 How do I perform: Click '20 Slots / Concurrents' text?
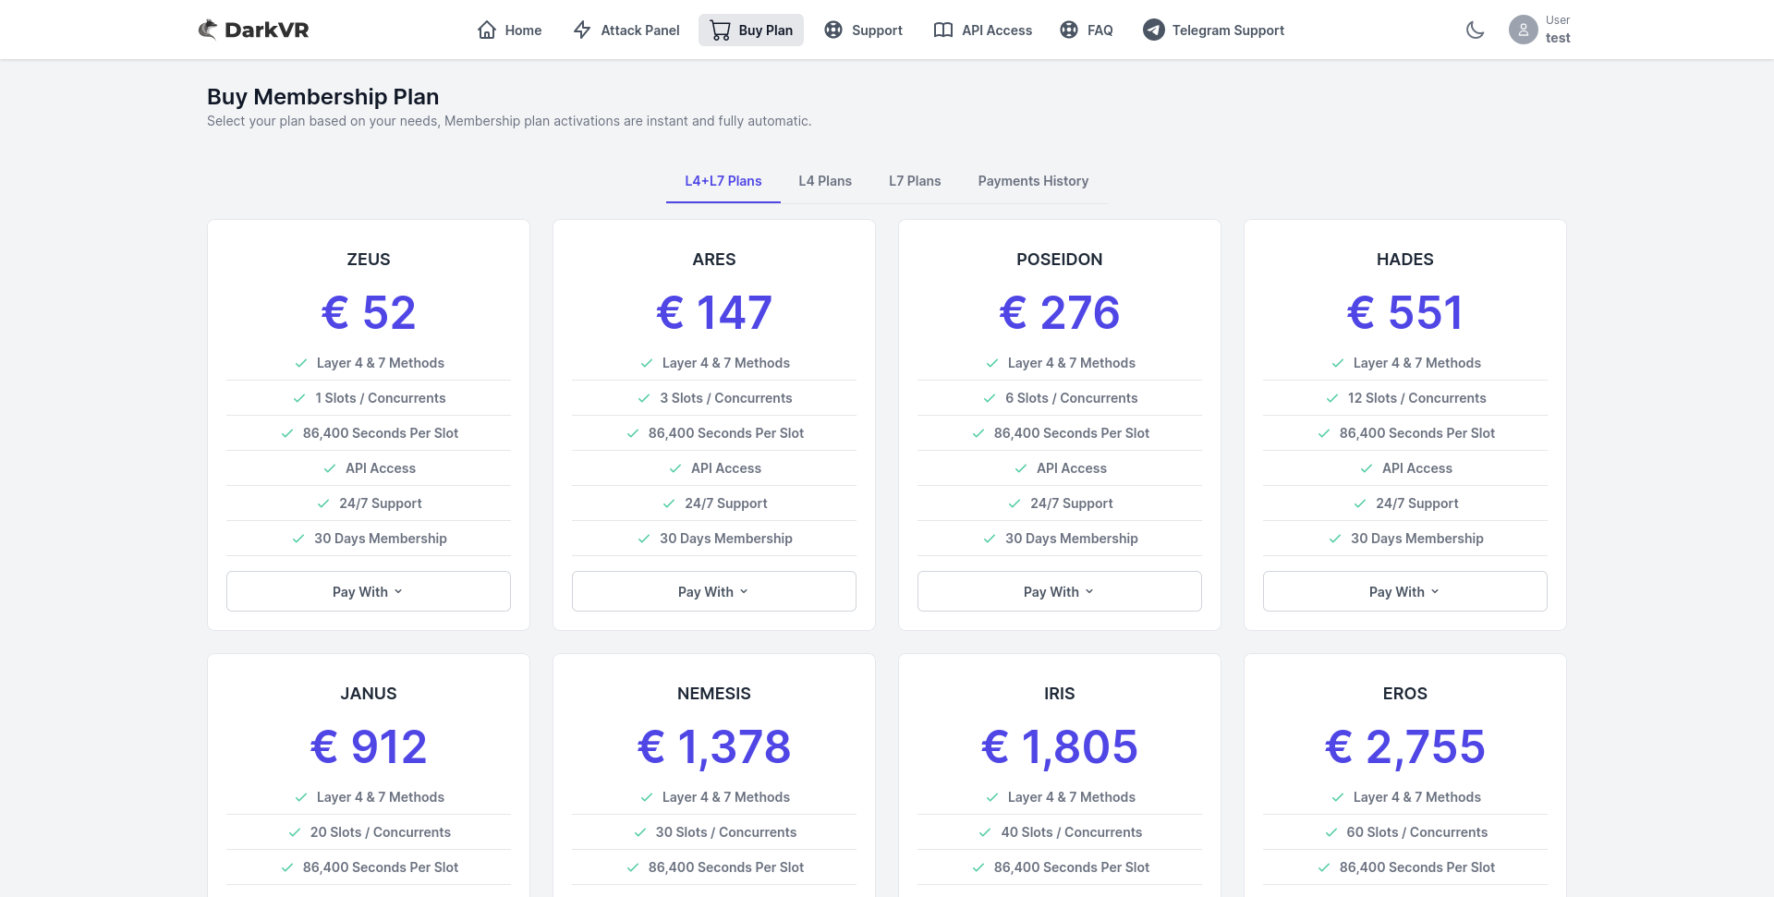coord(381,832)
